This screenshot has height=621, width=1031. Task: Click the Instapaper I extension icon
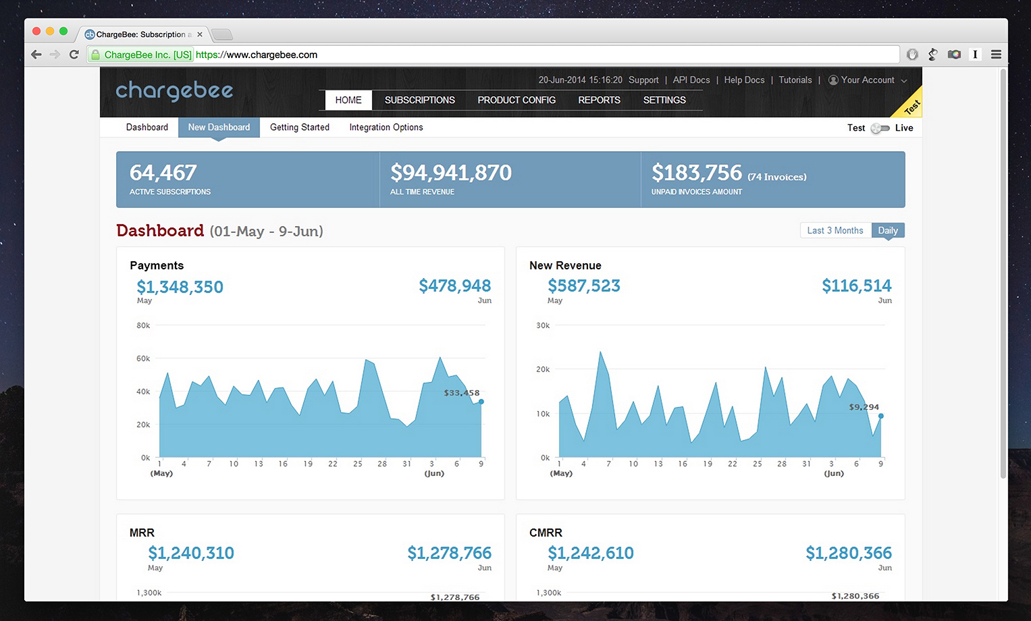[975, 55]
